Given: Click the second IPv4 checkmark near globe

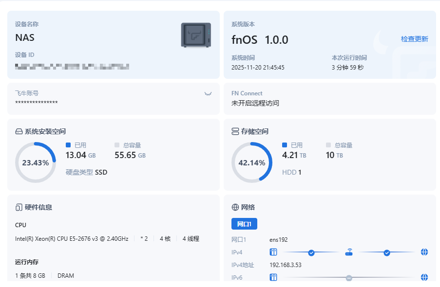Looking at the screenshot, I should pyautogui.click(x=387, y=252).
